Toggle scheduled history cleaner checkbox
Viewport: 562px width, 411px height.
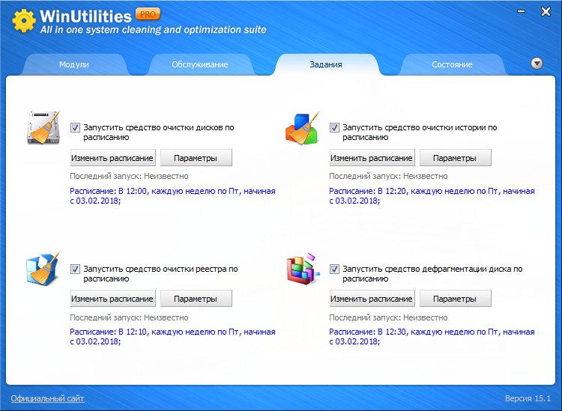pyautogui.click(x=334, y=127)
